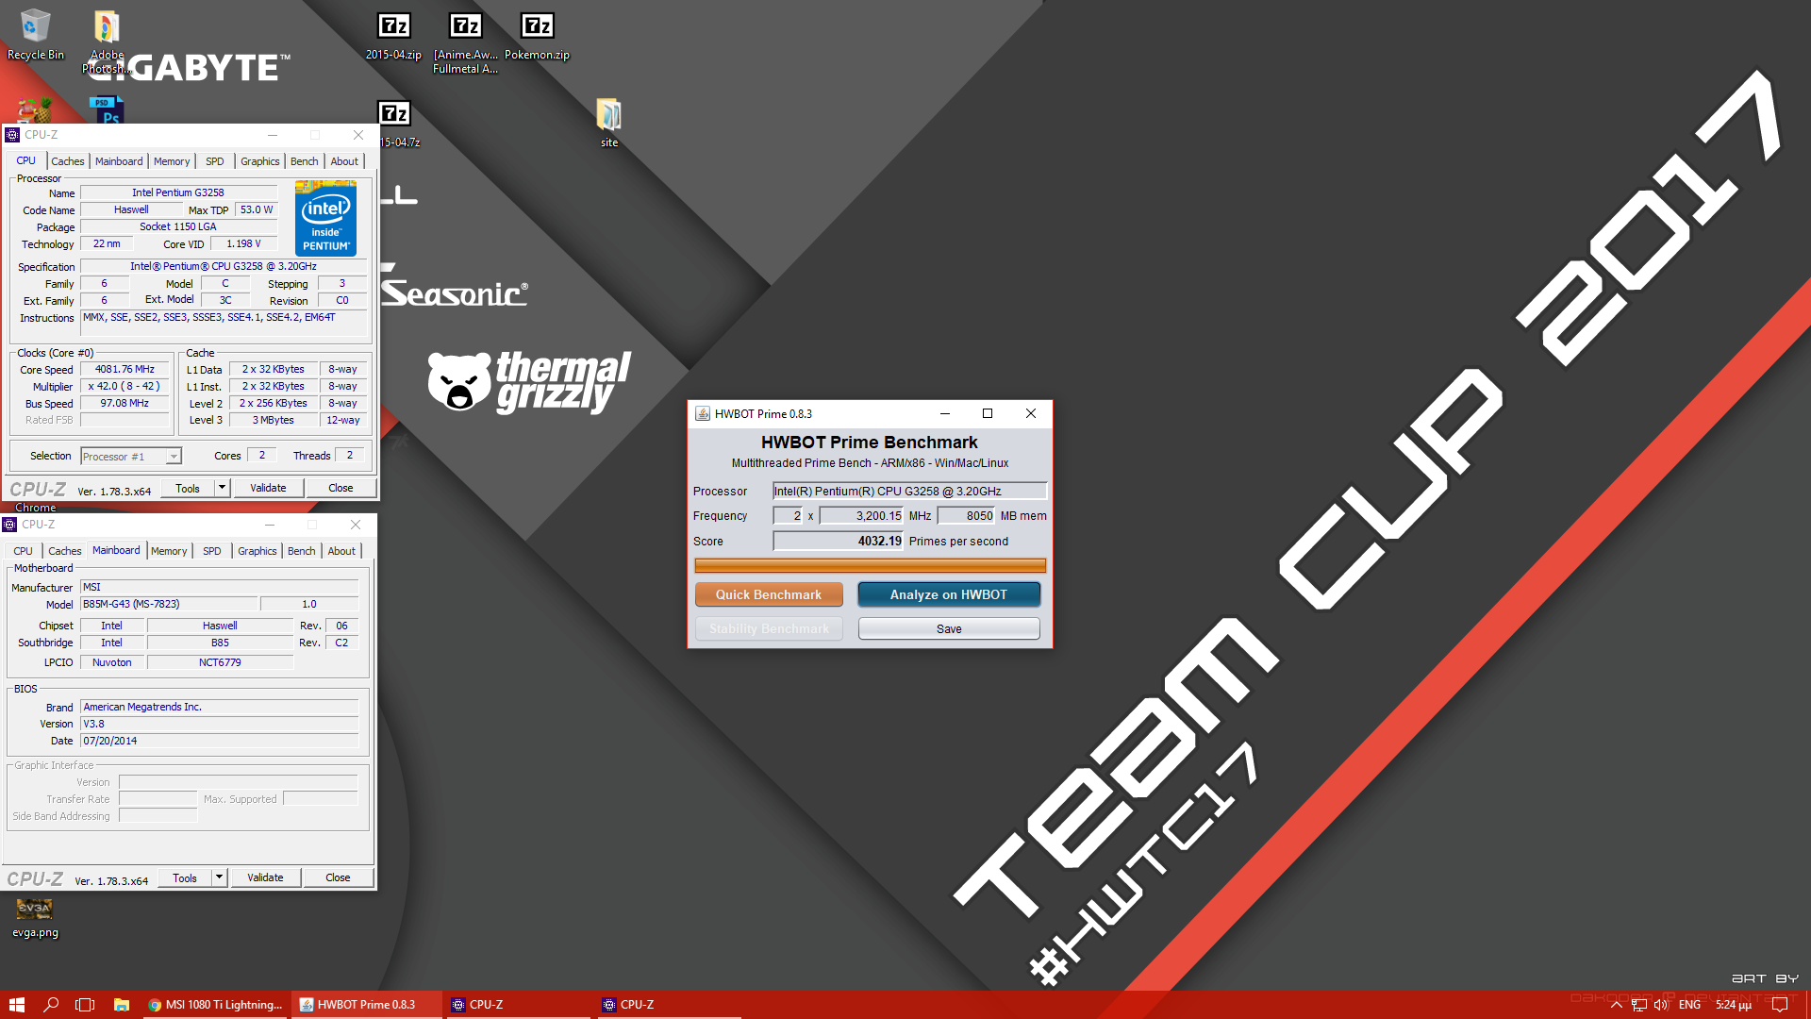Click Bus Speed value 97.08 MHz
Screen dimensions: 1811x1019
(x=125, y=403)
